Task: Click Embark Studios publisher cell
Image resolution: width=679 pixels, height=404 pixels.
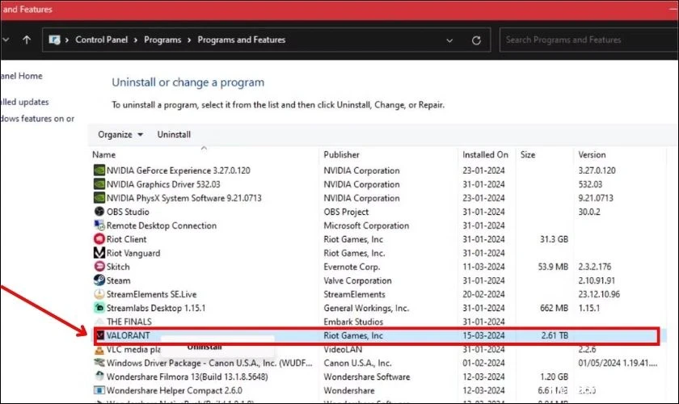Action: [353, 322]
